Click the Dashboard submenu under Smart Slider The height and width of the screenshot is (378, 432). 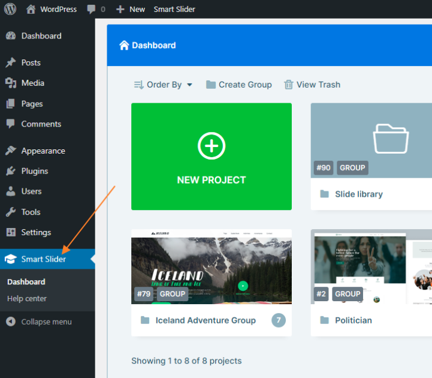26,282
